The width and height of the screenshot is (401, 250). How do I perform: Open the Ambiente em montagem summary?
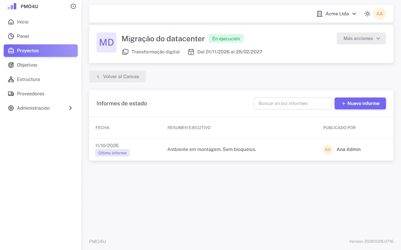pos(212,149)
